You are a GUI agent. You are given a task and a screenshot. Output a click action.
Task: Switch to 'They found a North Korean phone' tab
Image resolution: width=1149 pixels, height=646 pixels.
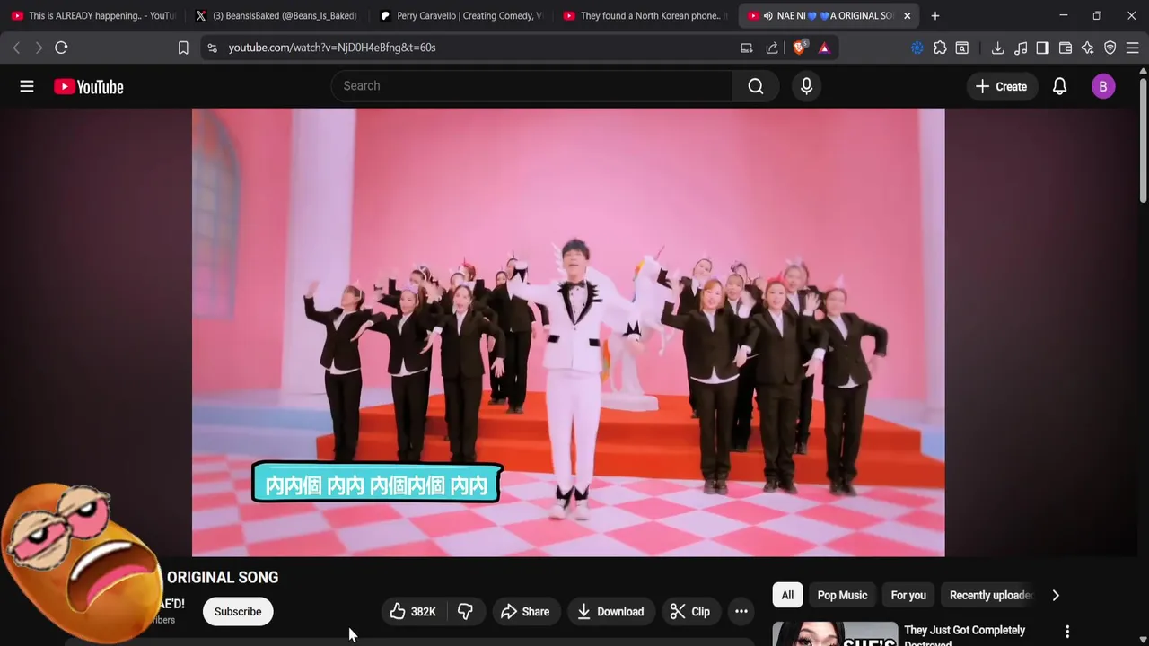tap(645, 15)
